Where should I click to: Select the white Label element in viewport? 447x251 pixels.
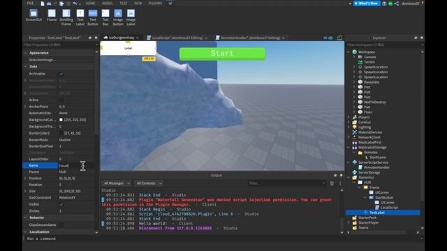point(128,48)
